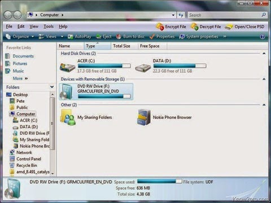Collapse the Other group

264,105
